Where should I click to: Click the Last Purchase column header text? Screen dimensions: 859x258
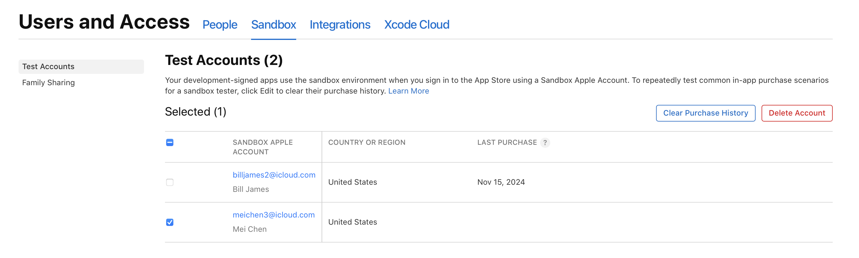[x=507, y=143]
